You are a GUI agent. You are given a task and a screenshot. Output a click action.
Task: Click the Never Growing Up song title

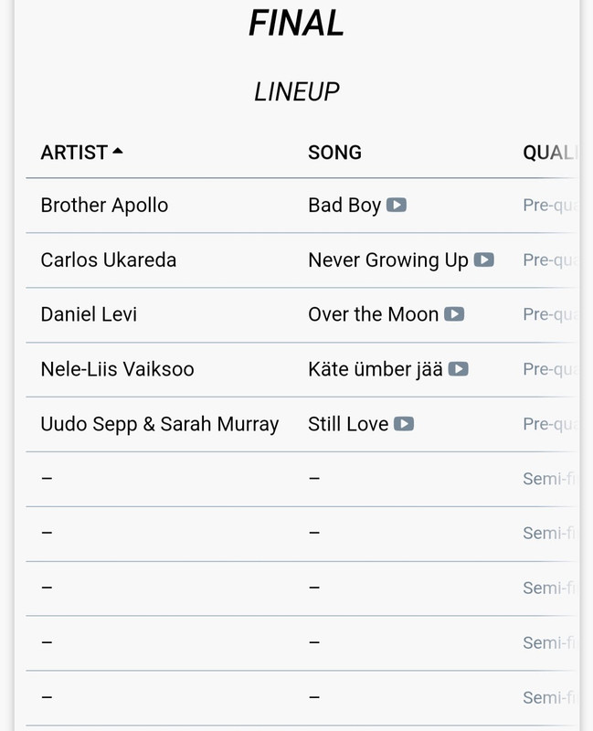pos(388,260)
